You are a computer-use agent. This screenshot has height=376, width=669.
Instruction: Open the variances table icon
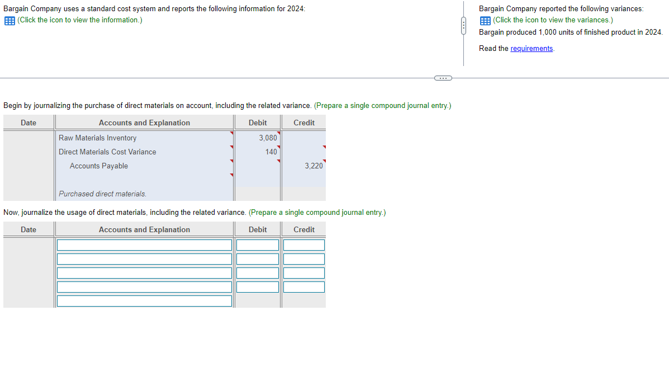click(485, 21)
